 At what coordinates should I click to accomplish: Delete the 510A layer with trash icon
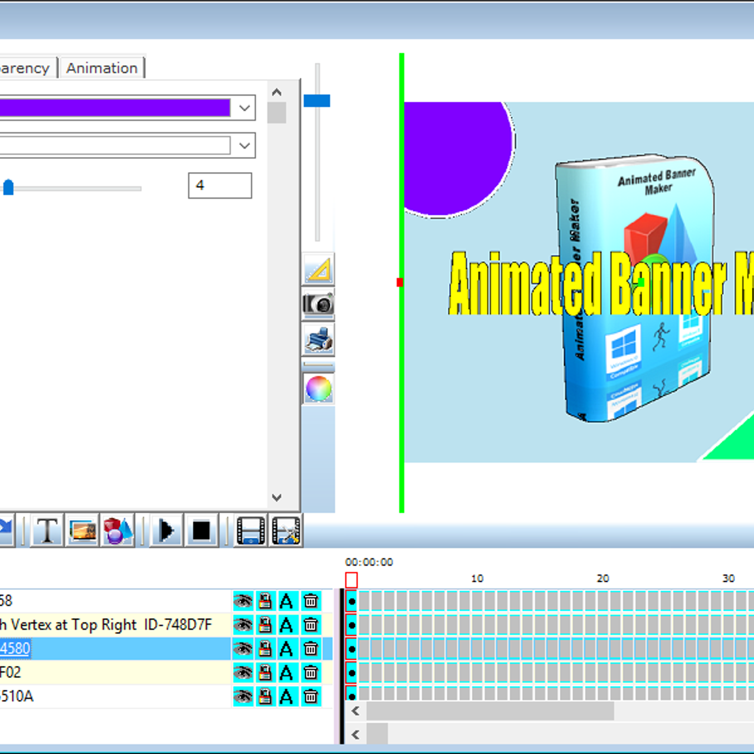coord(311,696)
